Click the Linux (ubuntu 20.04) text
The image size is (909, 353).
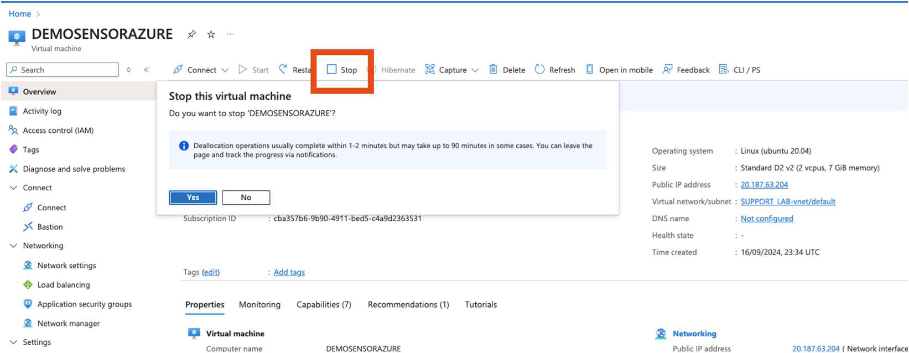776,151
